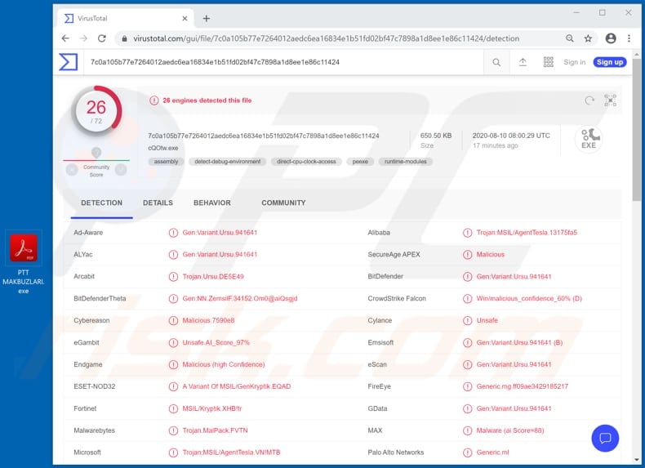Image resolution: width=645 pixels, height=468 pixels.
Task: Click Arcabit result 'Trojan.Ursu.DE5E49'
Action: click(x=213, y=277)
